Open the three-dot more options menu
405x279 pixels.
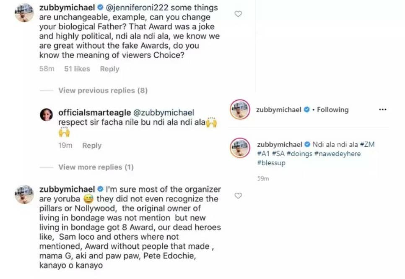pos(382,110)
